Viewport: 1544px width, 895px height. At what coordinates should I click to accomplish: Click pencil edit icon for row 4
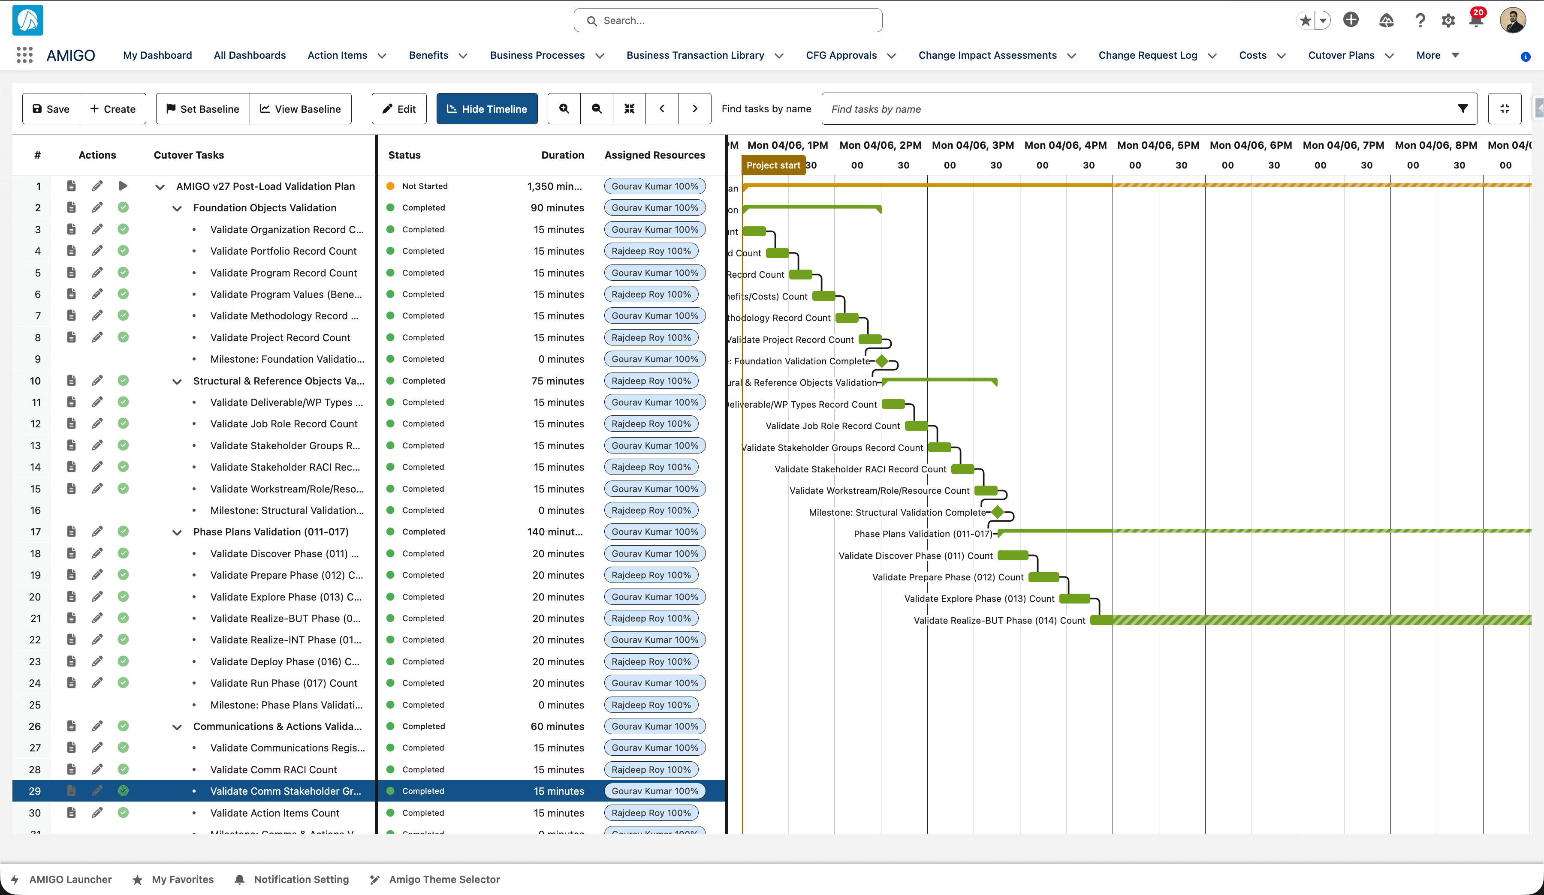click(x=97, y=251)
